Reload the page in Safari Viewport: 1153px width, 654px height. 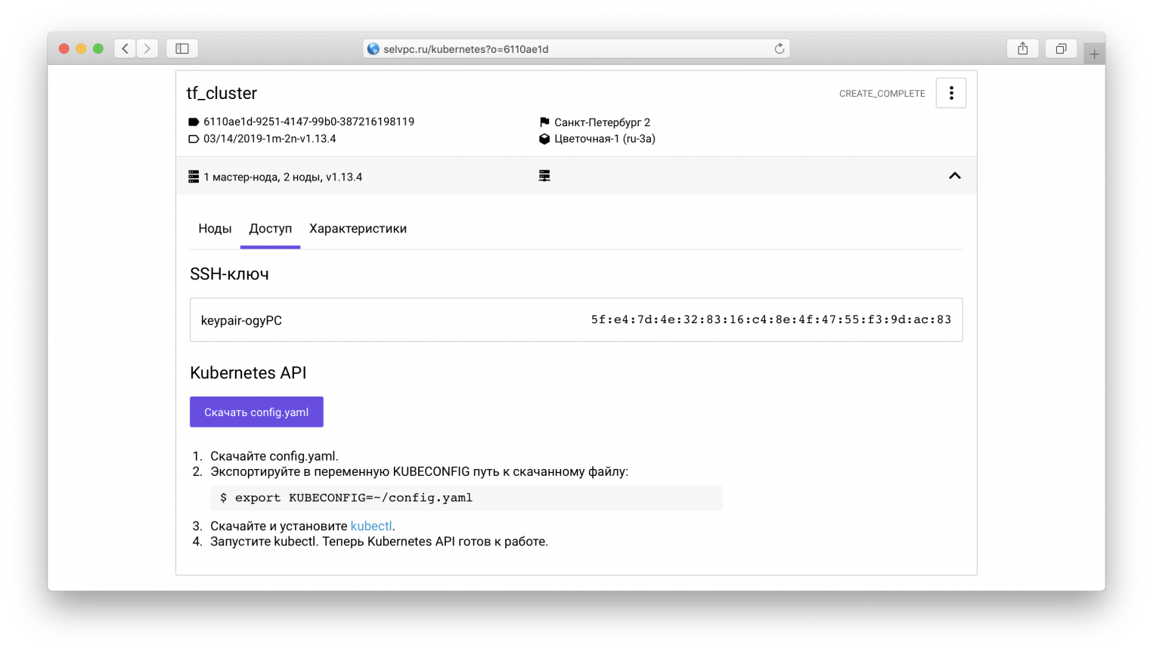coord(780,49)
